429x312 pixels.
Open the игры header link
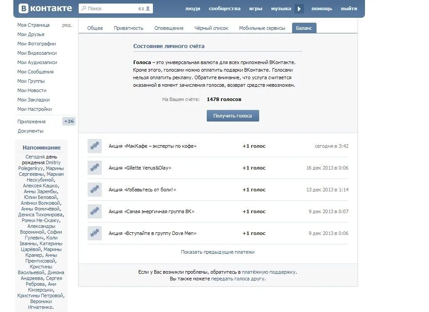pyautogui.click(x=256, y=8)
